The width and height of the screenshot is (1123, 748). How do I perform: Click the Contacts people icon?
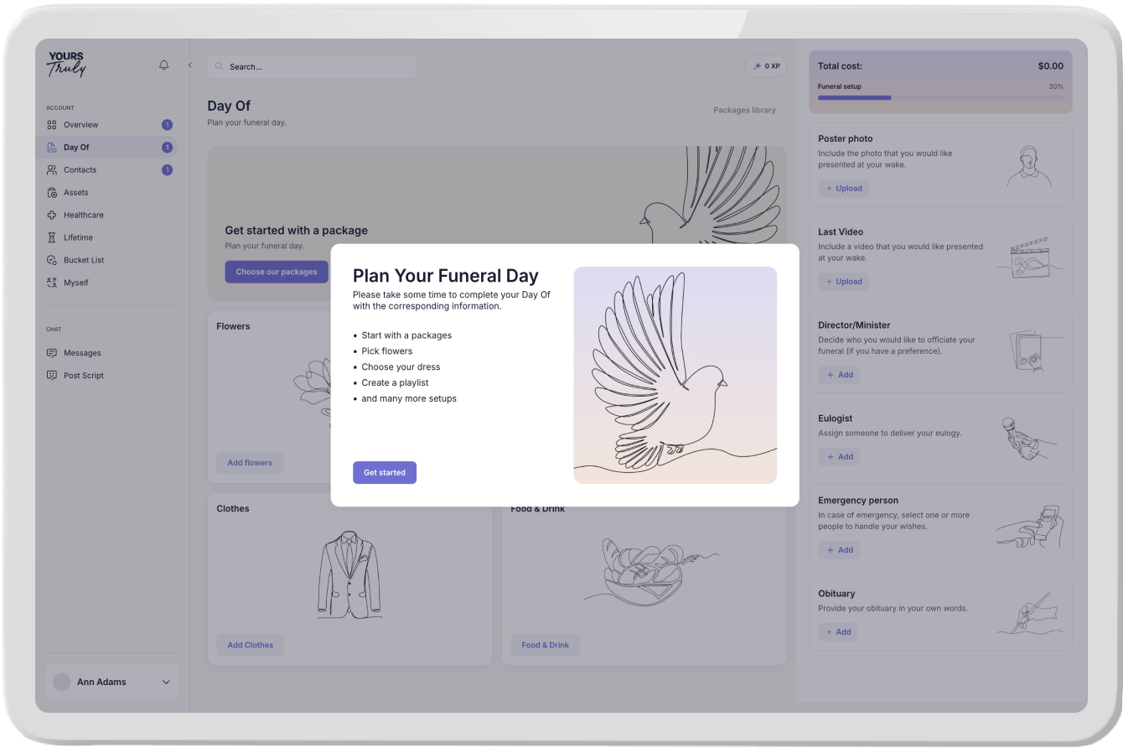point(52,170)
